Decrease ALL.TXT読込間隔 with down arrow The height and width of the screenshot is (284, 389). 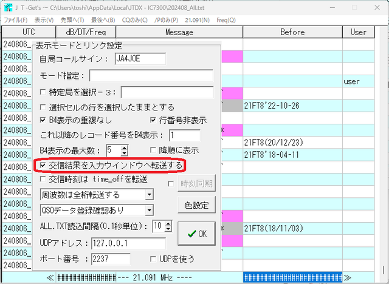click(168, 229)
